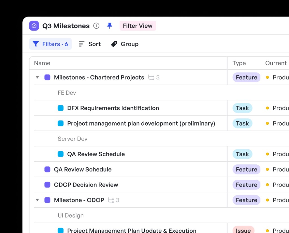Click the subtask count icon beside Milestones - Chartered Projects
The height and width of the screenshot is (233, 289).
click(x=151, y=78)
